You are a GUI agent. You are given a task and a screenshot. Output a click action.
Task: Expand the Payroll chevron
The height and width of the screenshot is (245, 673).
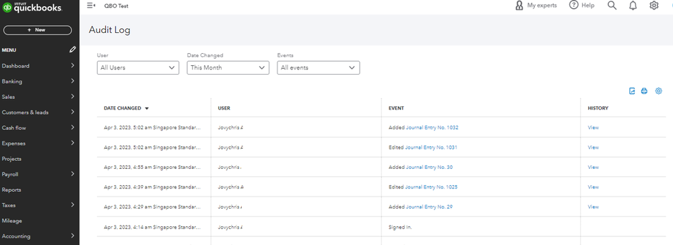[x=73, y=174]
